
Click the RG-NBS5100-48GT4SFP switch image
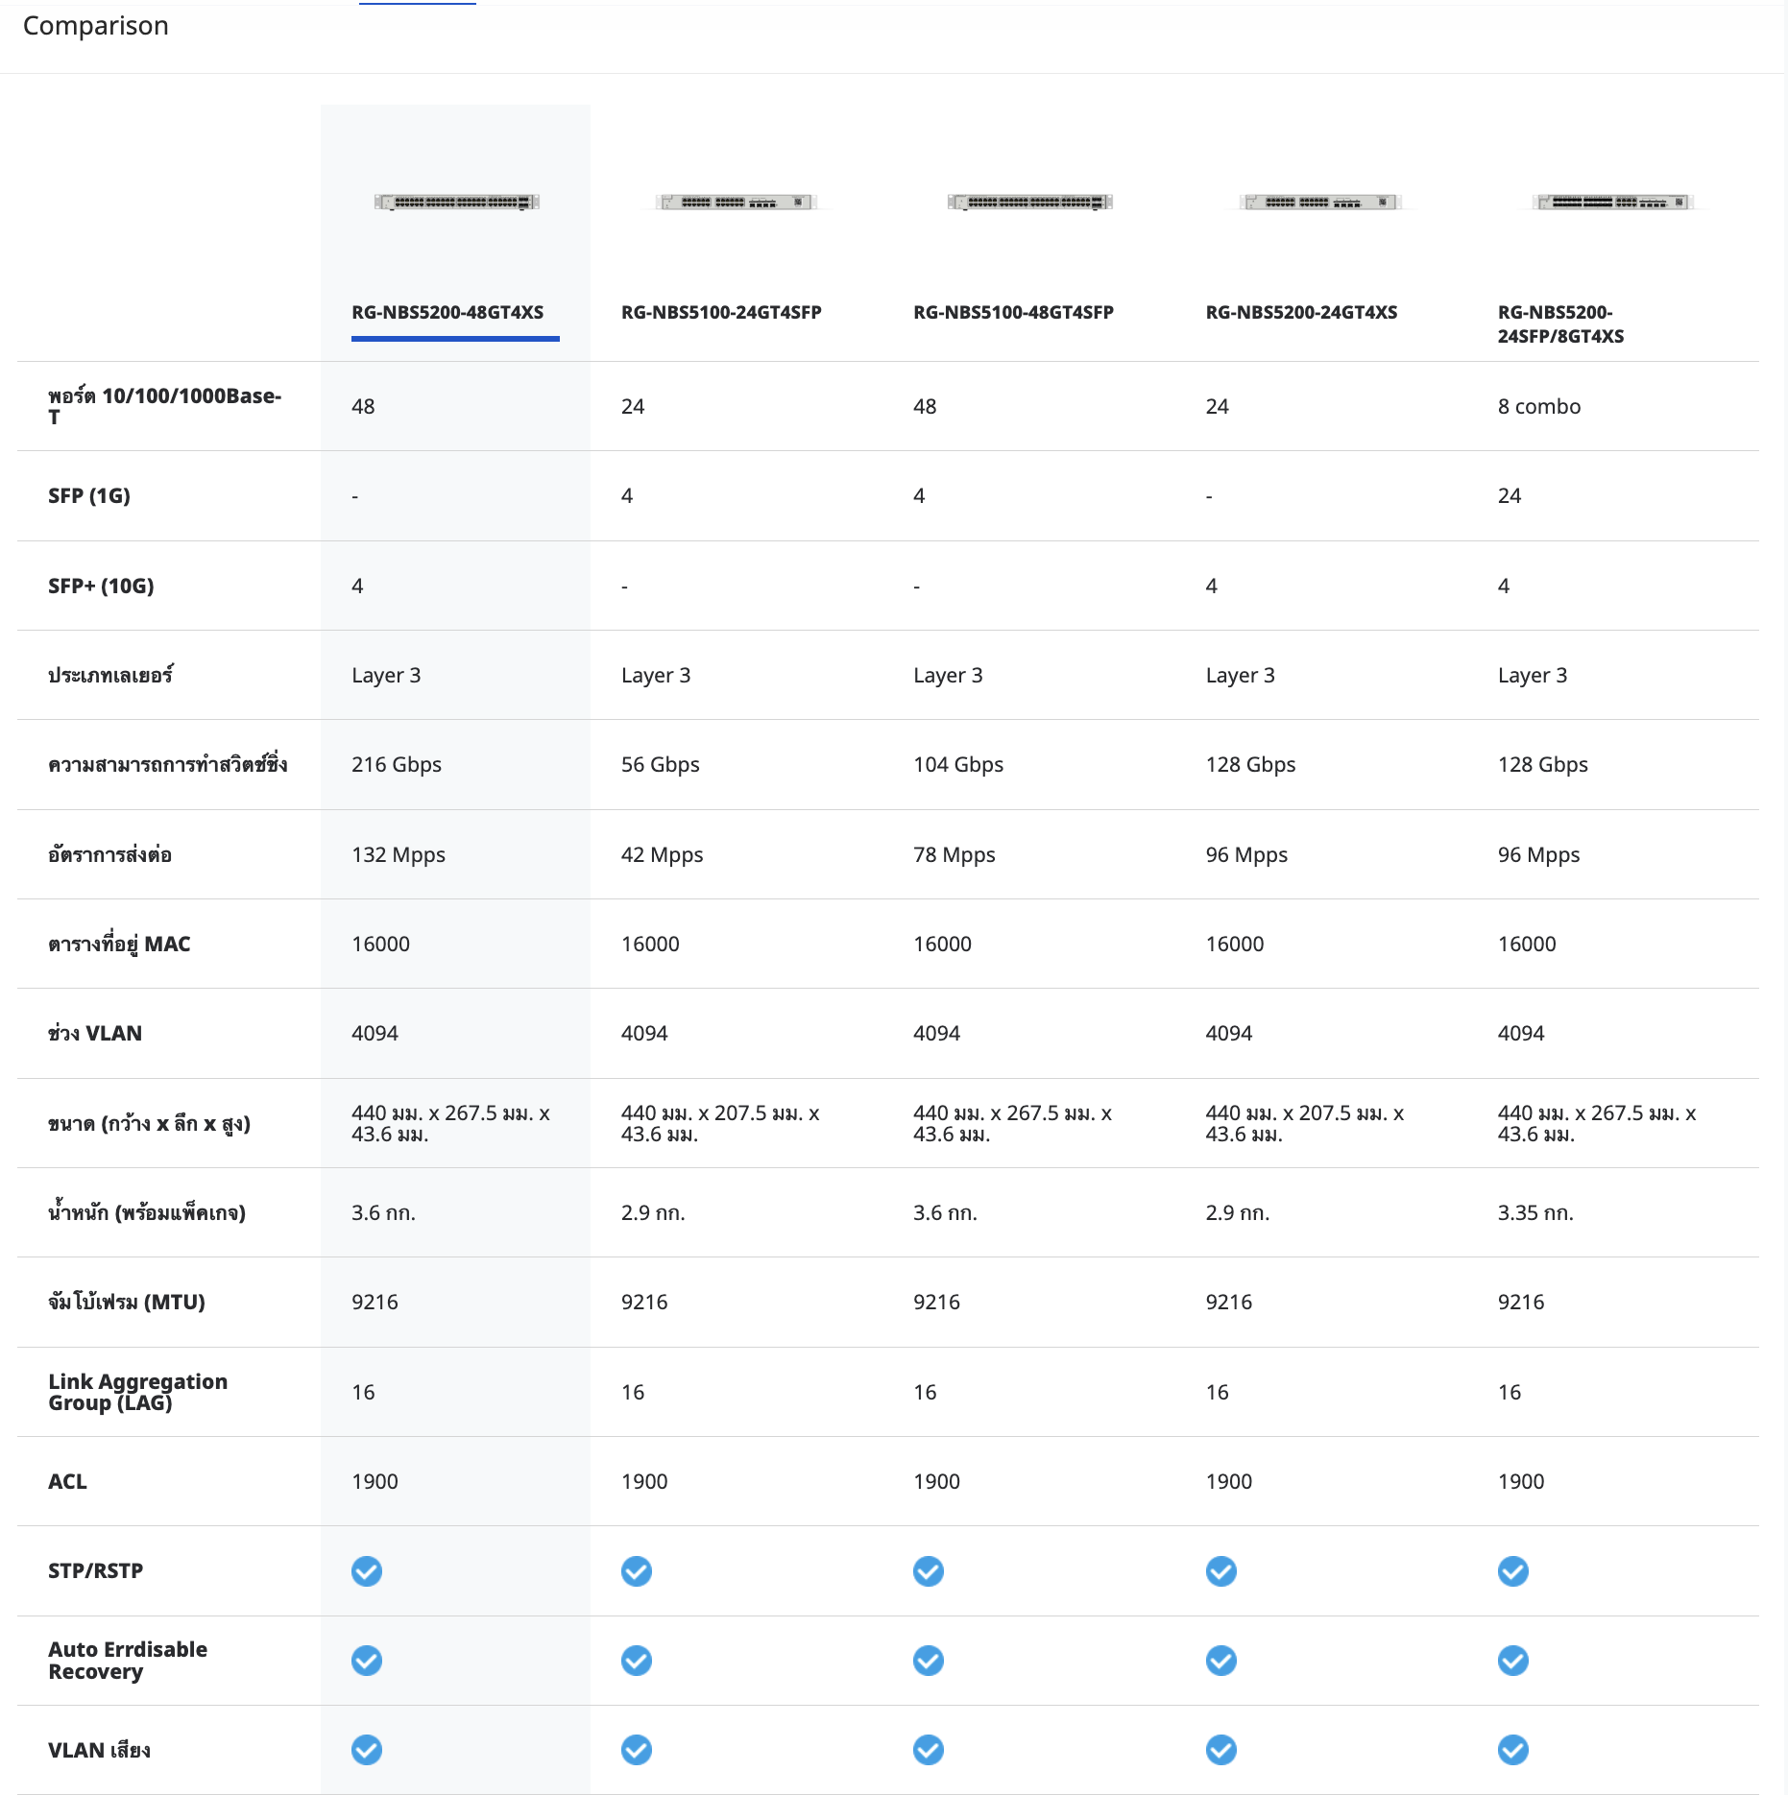(1029, 202)
